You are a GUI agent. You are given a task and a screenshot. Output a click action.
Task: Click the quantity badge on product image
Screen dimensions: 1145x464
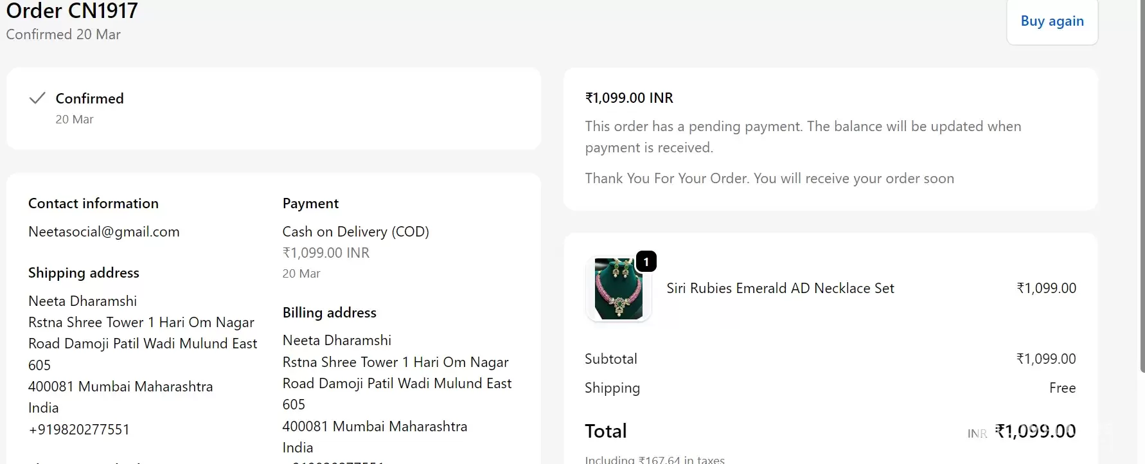pyautogui.click(x=646, y=262)
